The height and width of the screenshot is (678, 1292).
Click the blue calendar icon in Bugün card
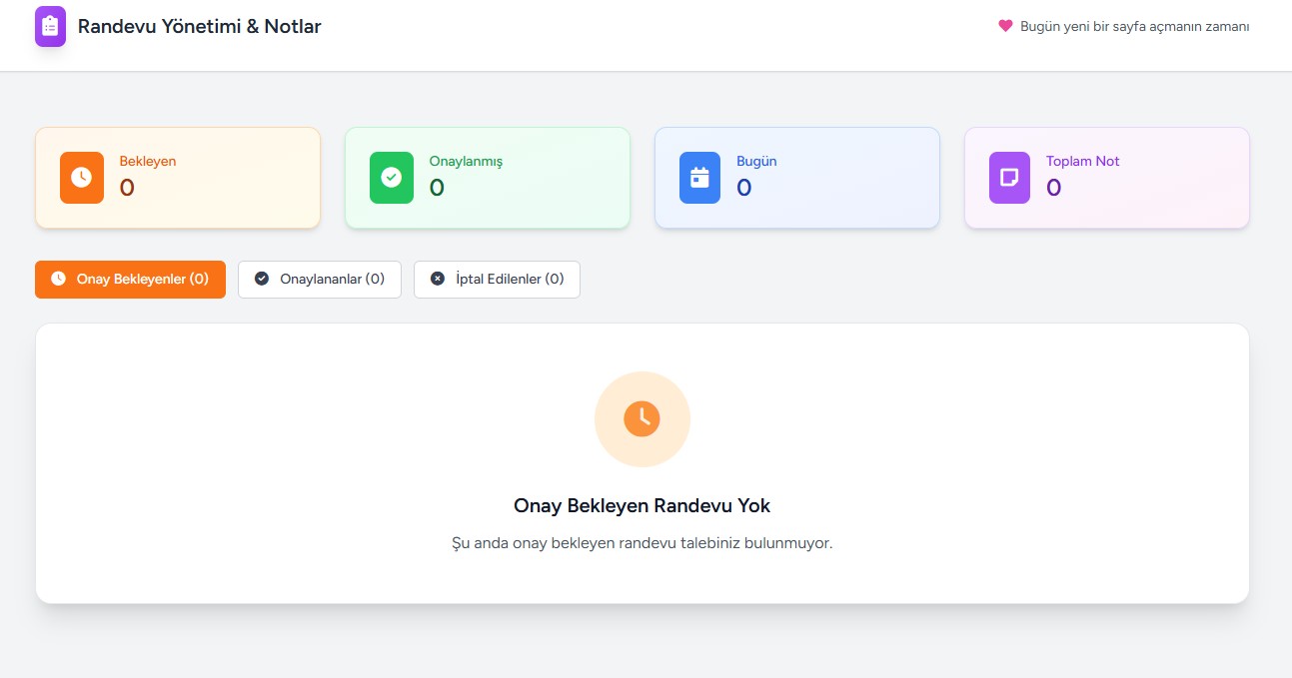click(x=699, y=178)
